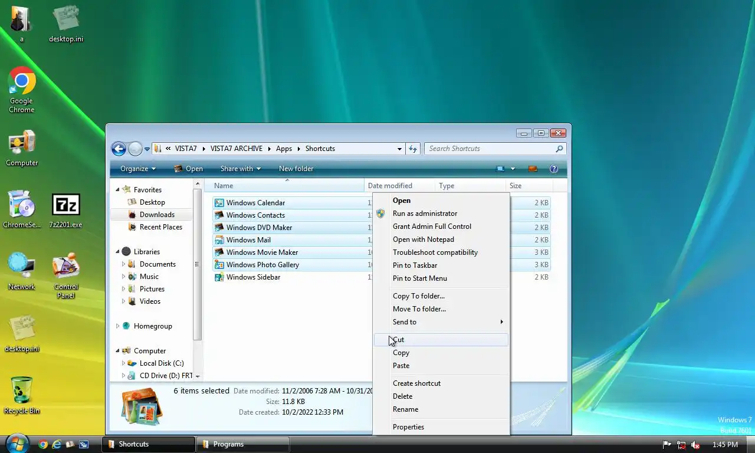Choose Pin to Taskbar
The height and width of the screenshot is (453, 755).
(x=441, y=265)
